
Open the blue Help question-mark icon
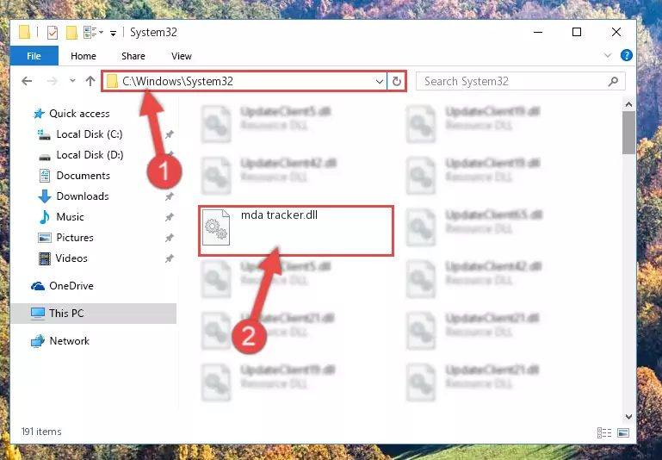tap(626, 55)
